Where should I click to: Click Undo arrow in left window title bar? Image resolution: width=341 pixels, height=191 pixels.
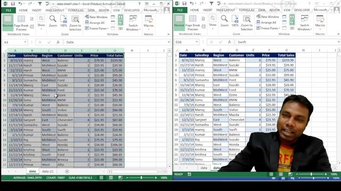[20, 4]
